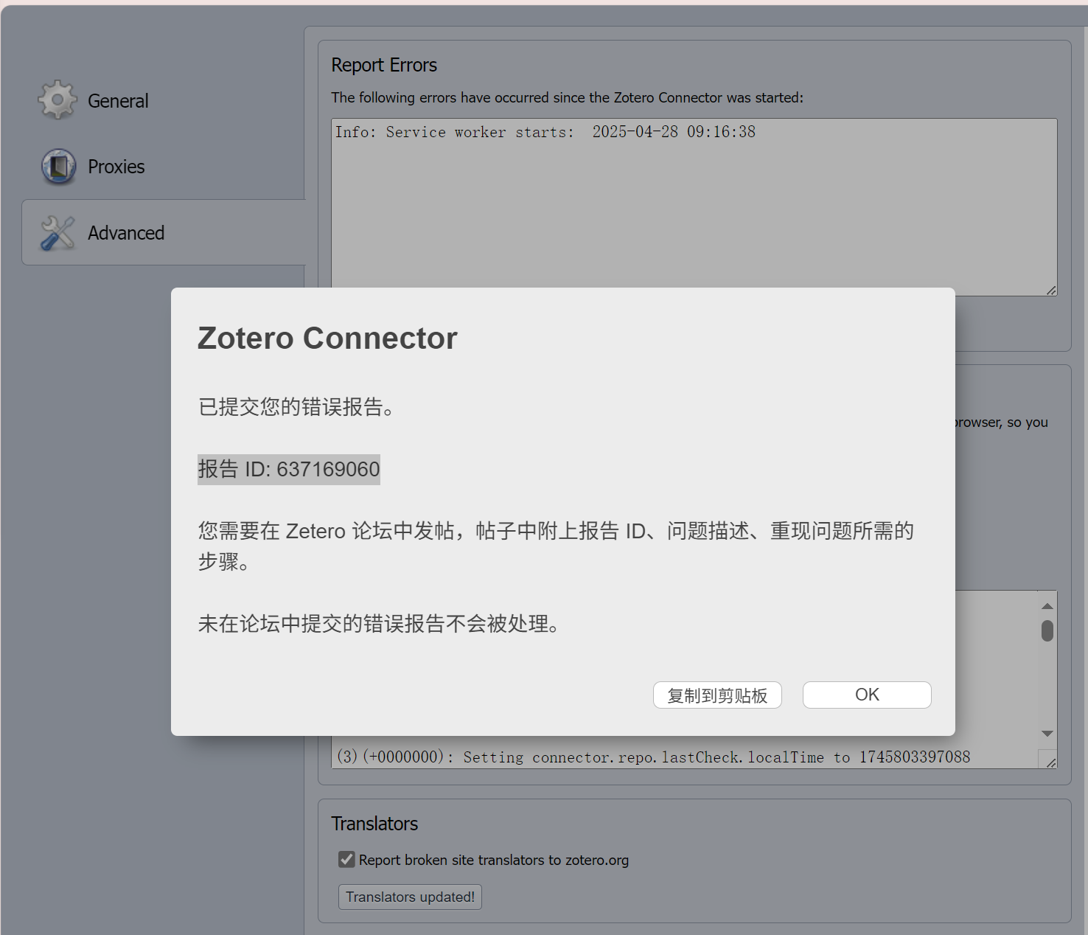The height and width of the screenshot is (935, 1088).
Task: Click the debug log resize handle
Action: tap(1051, 762)
